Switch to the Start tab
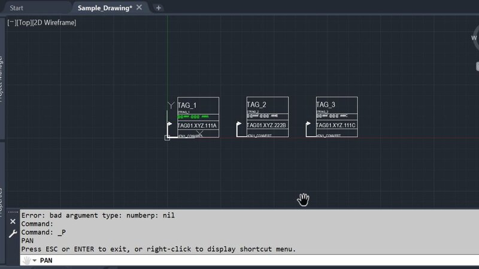 tap(21, 8)
